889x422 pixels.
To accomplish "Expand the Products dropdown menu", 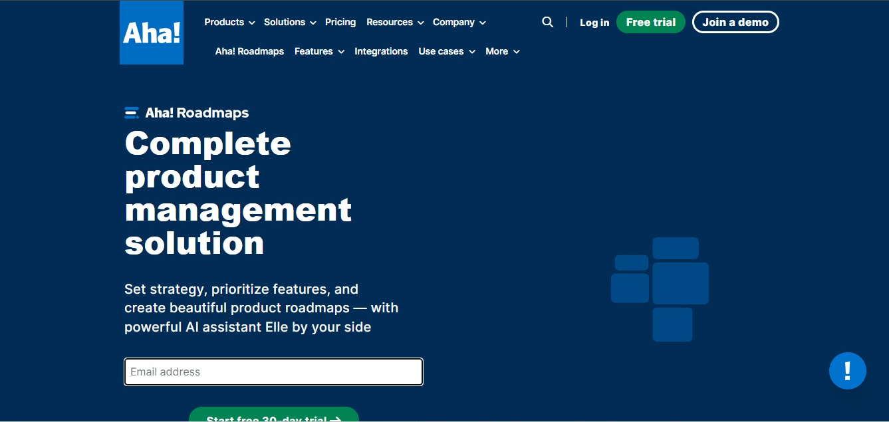I will coord(229,22).
